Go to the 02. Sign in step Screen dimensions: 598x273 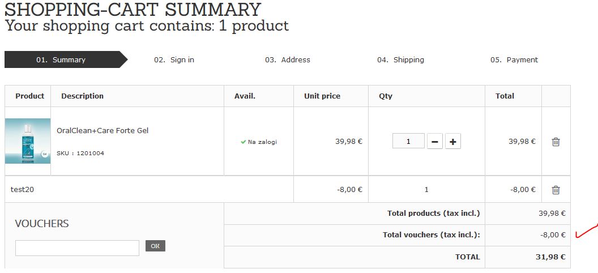coord(174,60)
